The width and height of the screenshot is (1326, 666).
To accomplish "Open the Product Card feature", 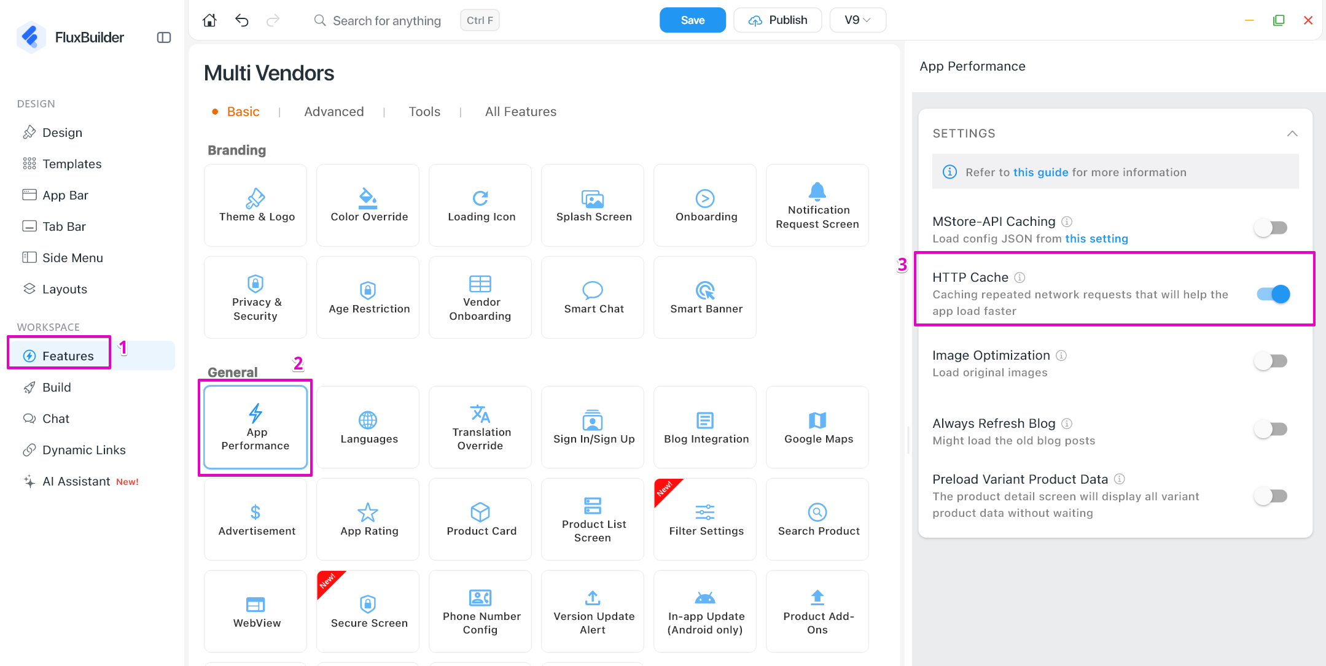I will coord(480,519).
